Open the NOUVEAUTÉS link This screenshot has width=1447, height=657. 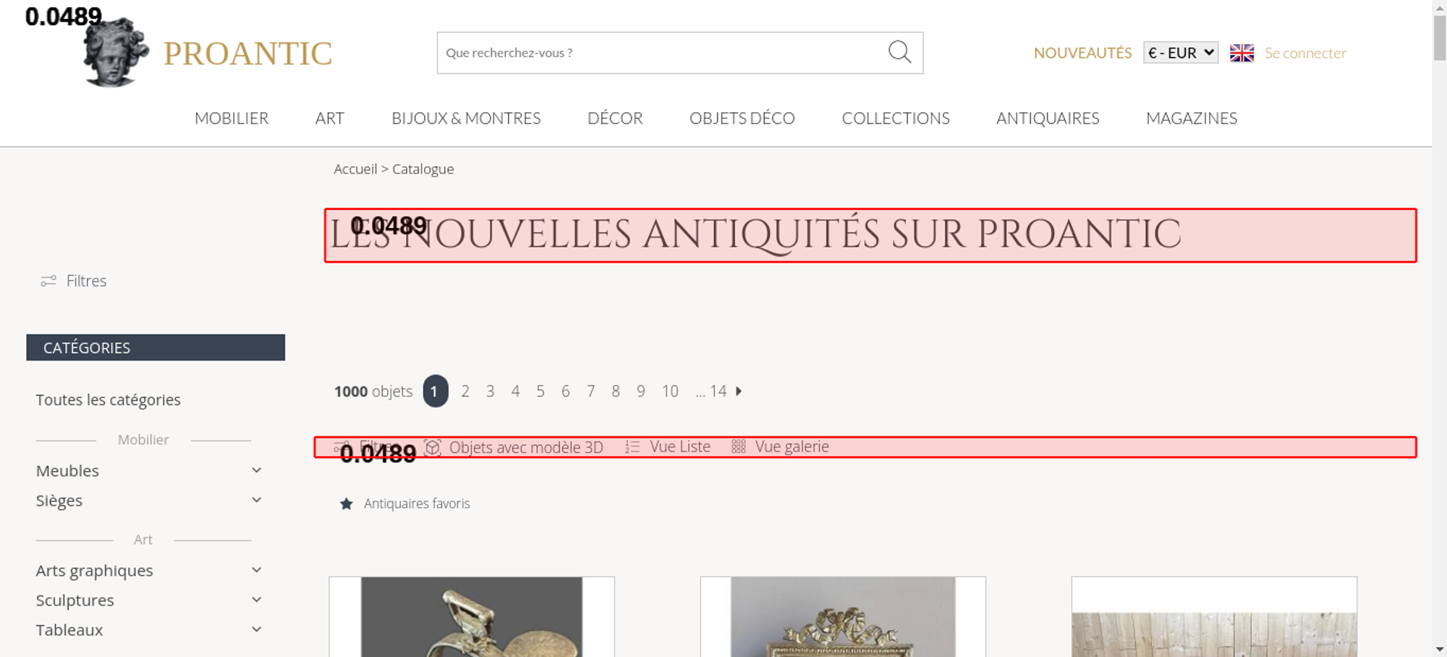(1082, 53)
